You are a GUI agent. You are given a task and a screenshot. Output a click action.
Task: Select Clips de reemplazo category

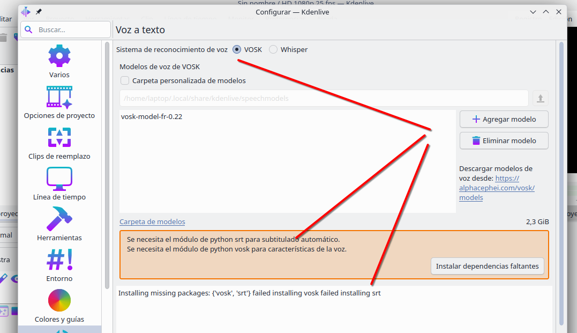(x=59, y=143)
